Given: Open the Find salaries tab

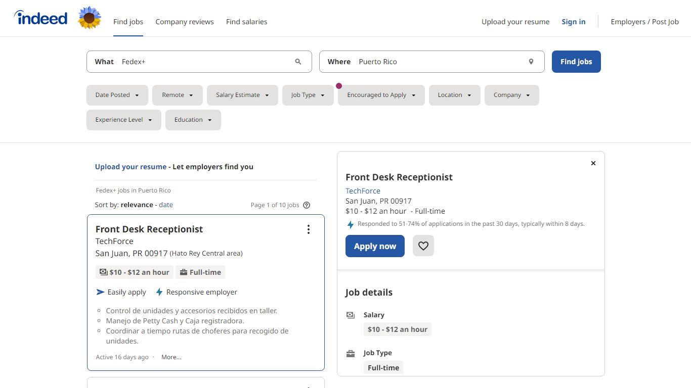Looking at the screenshot, I should (247, 22).
